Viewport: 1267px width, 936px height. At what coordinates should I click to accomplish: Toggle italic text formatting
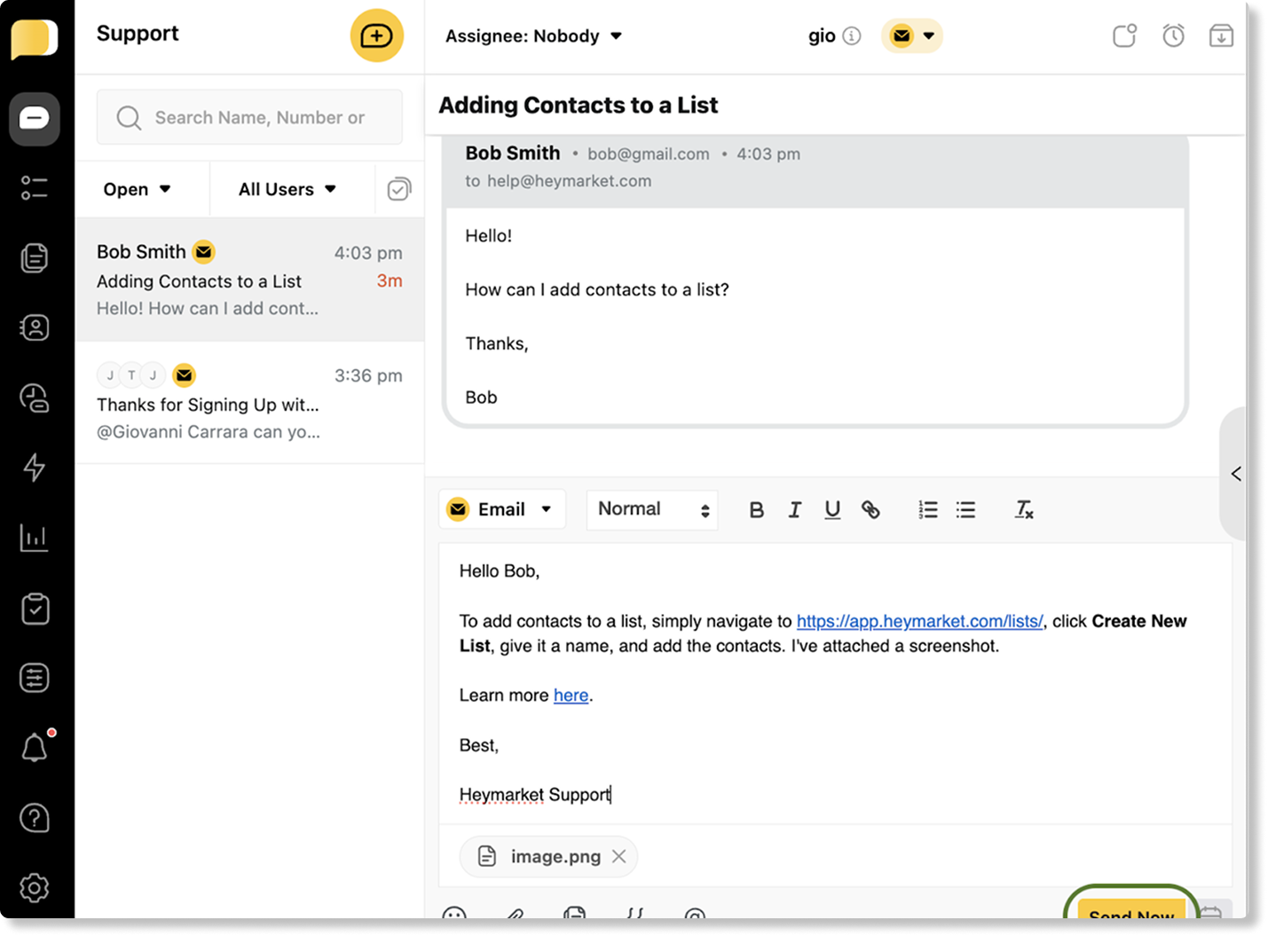click(794, 510)
